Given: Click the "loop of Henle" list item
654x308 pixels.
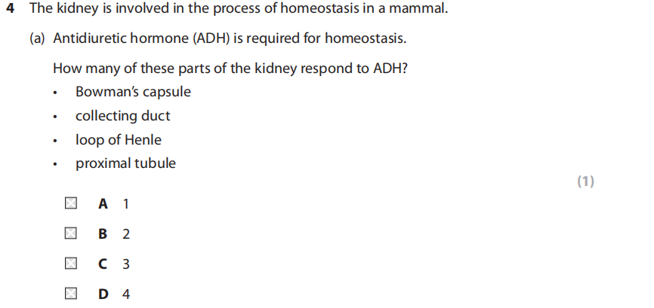Looking at the screenshot, I should (x=118, y=139).
